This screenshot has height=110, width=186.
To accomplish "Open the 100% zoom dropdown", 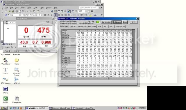I will 86,11.
